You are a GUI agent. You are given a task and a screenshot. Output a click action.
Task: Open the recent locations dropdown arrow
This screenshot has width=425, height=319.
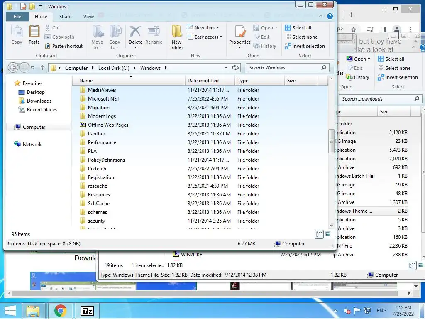(x=32, y=68)
